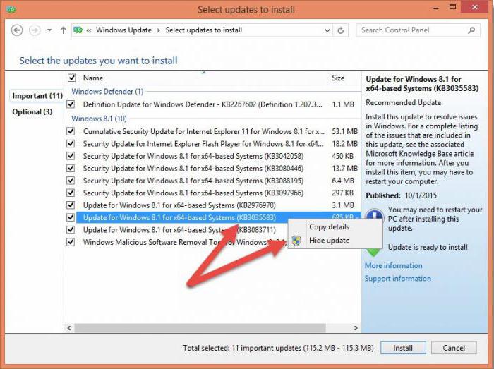Toggle the select-all checkbox next to Name
The width and height of the screenshot is (494, 369).
click(x=71, y=78)
